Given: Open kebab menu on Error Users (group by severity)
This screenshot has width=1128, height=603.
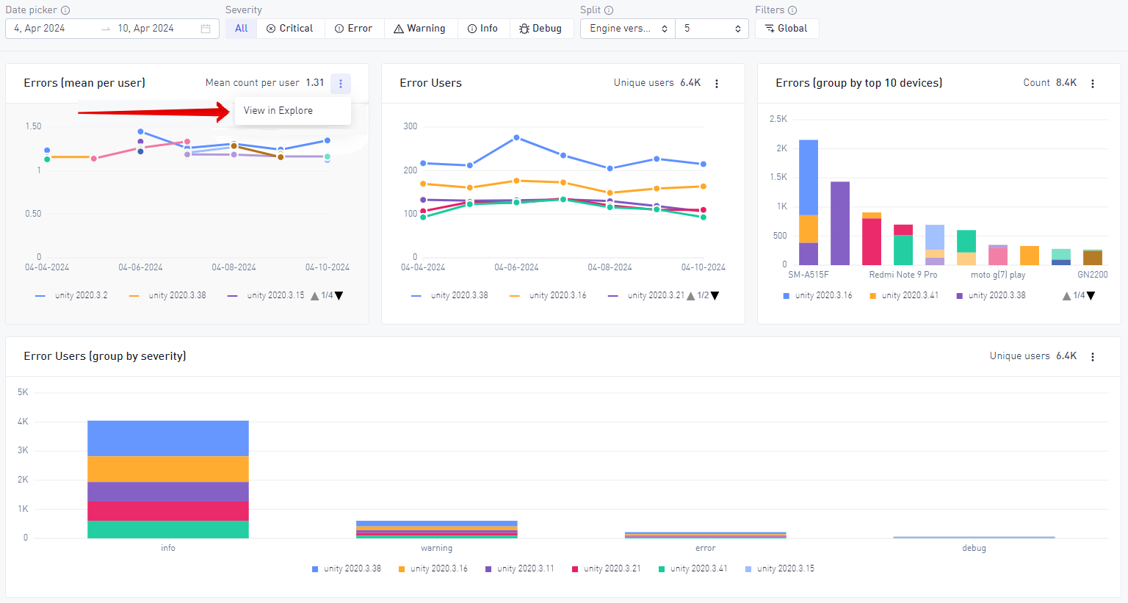Looking at the screenshot, I should 1093,357.
